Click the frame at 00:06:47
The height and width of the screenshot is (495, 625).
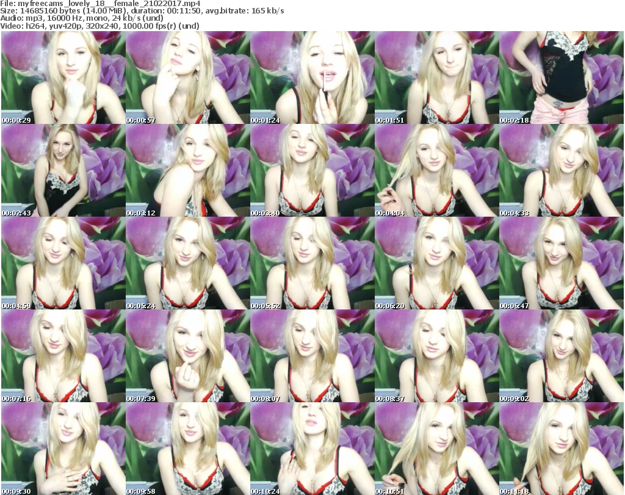coord(562,264)
